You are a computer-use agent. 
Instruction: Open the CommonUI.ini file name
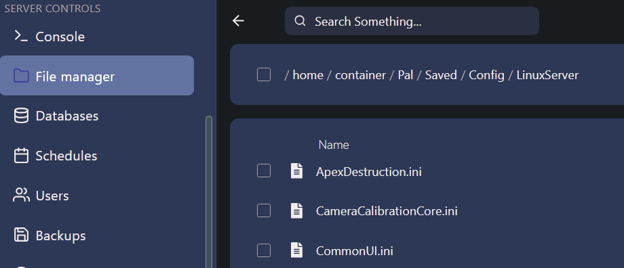tap(354, 251)
